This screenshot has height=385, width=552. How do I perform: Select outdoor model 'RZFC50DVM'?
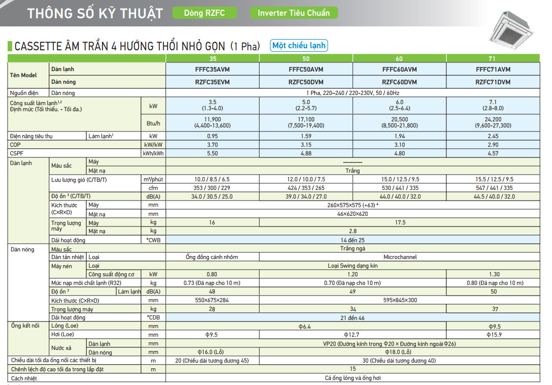tap(306, 82)
